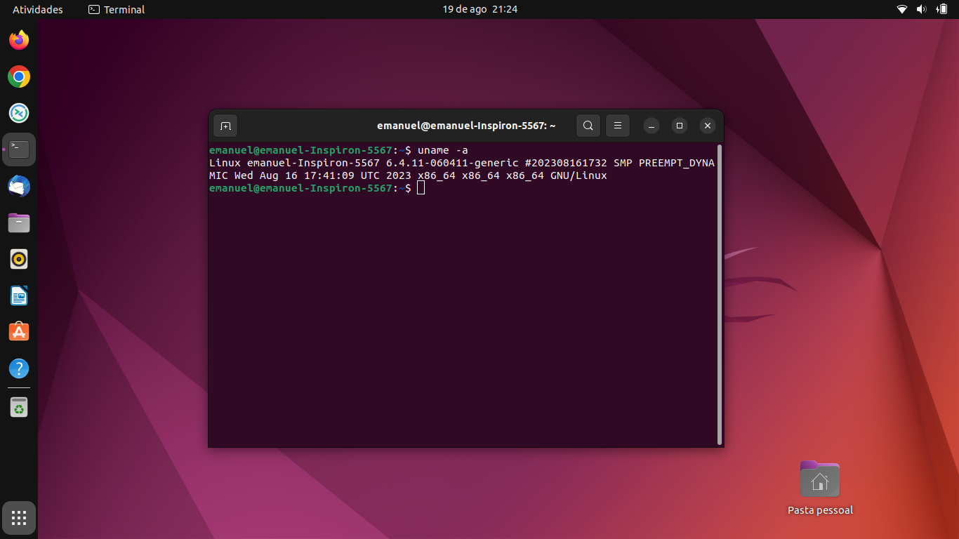
Task: Open the terminal hamburger menu
Action: (618, 126)
